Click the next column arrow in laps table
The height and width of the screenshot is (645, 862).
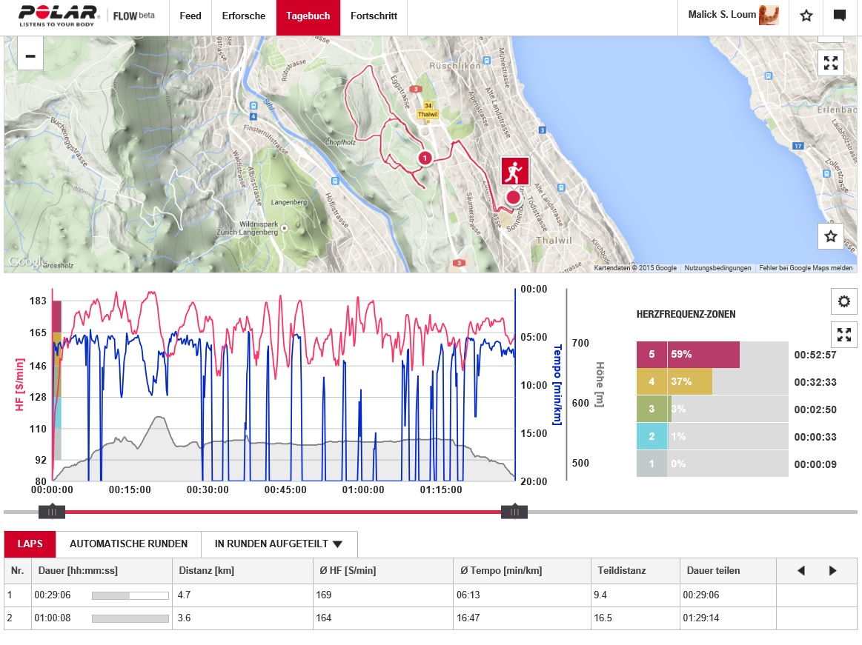[x=832, y=571]
